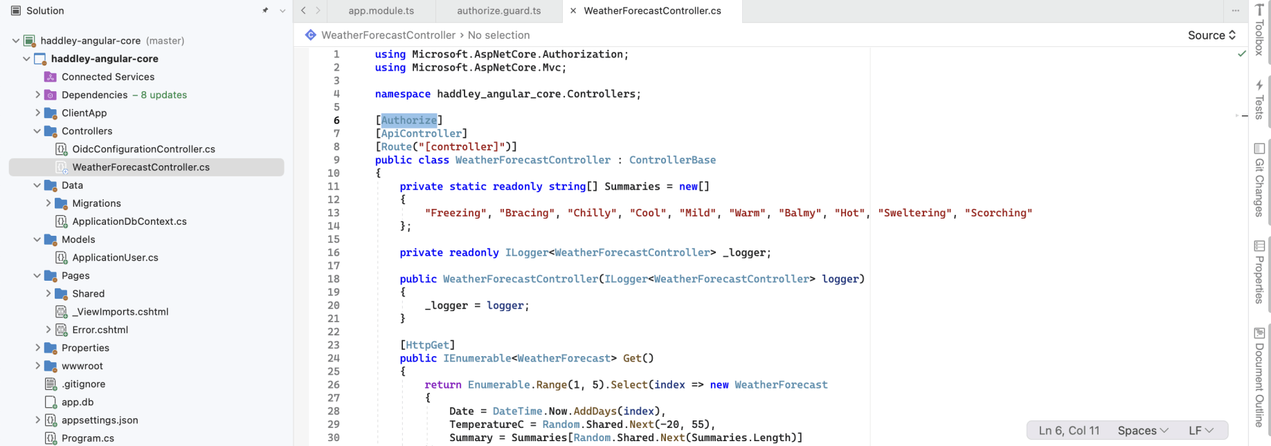This screenshot has width=1271, height=446.
Task: Open the Git Changes side panel
Action: 1259,180
